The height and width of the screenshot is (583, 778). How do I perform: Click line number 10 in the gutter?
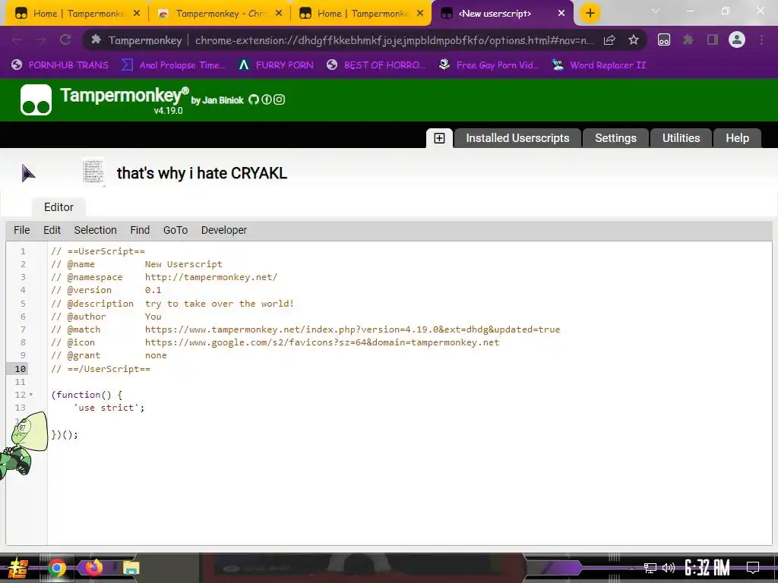pyautogui.click(x=21, y=369)
